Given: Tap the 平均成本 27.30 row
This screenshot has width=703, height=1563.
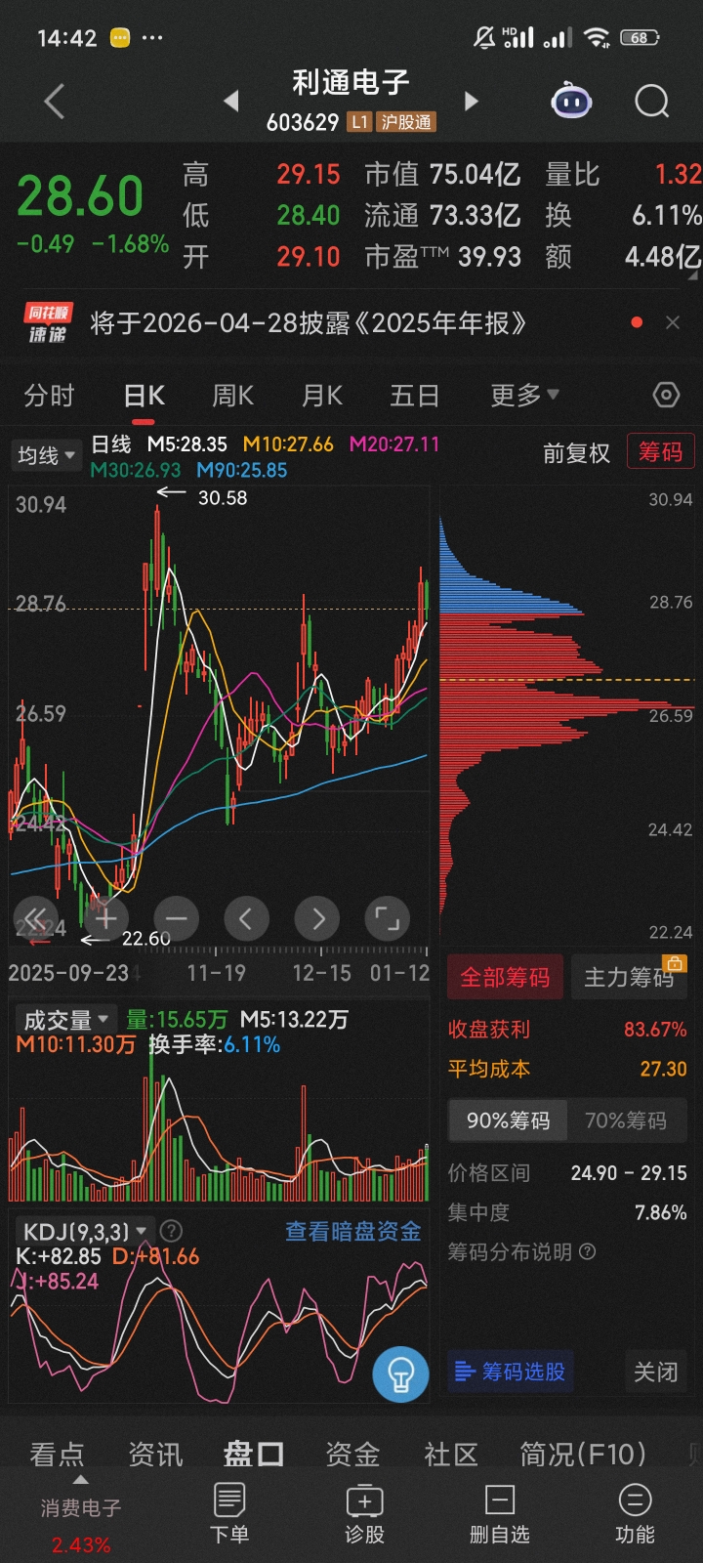Looking at the screenshot, I should click(x=567, y=1069).
